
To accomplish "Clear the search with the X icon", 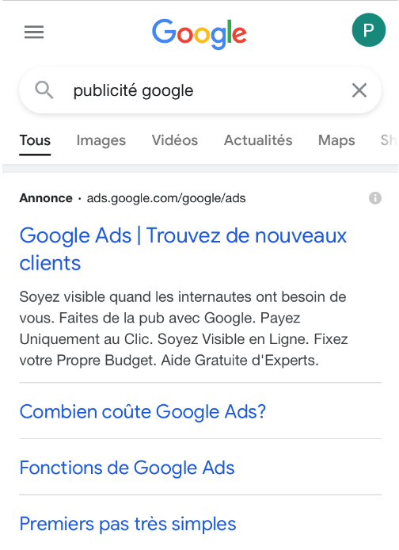I will pyautogui.click(x=359, y=90).
